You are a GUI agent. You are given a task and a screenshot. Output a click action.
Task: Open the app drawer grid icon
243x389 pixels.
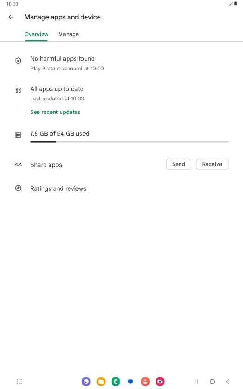19,382
